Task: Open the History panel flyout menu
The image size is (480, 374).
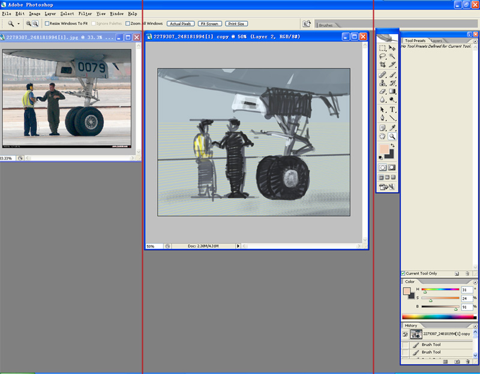Action: point(475,326)
